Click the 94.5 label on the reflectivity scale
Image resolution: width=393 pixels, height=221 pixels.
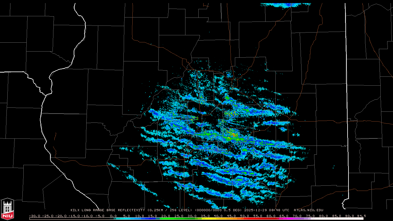coord(361,216)
